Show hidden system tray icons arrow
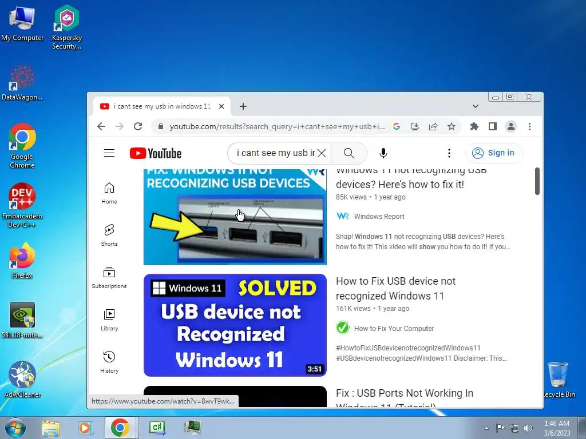 point(486,428)
